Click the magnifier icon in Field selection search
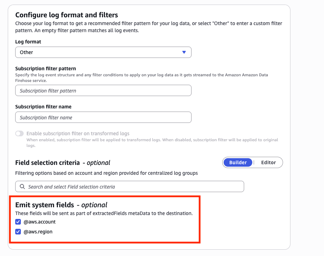 tap(22, 186)
